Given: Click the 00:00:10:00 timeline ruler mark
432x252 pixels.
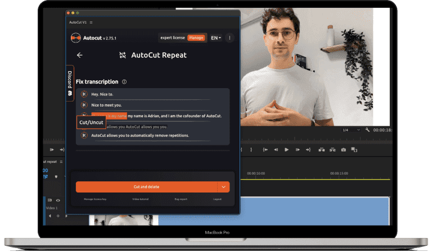Looking at the screenshot, I should click(x=256, y=173).
